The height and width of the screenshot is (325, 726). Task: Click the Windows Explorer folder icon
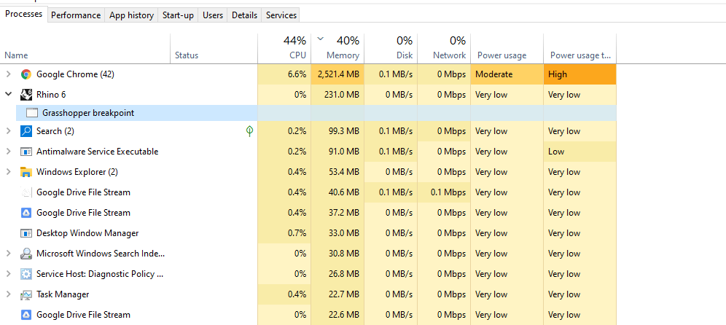pyautogui.click(x=26, y=172)
